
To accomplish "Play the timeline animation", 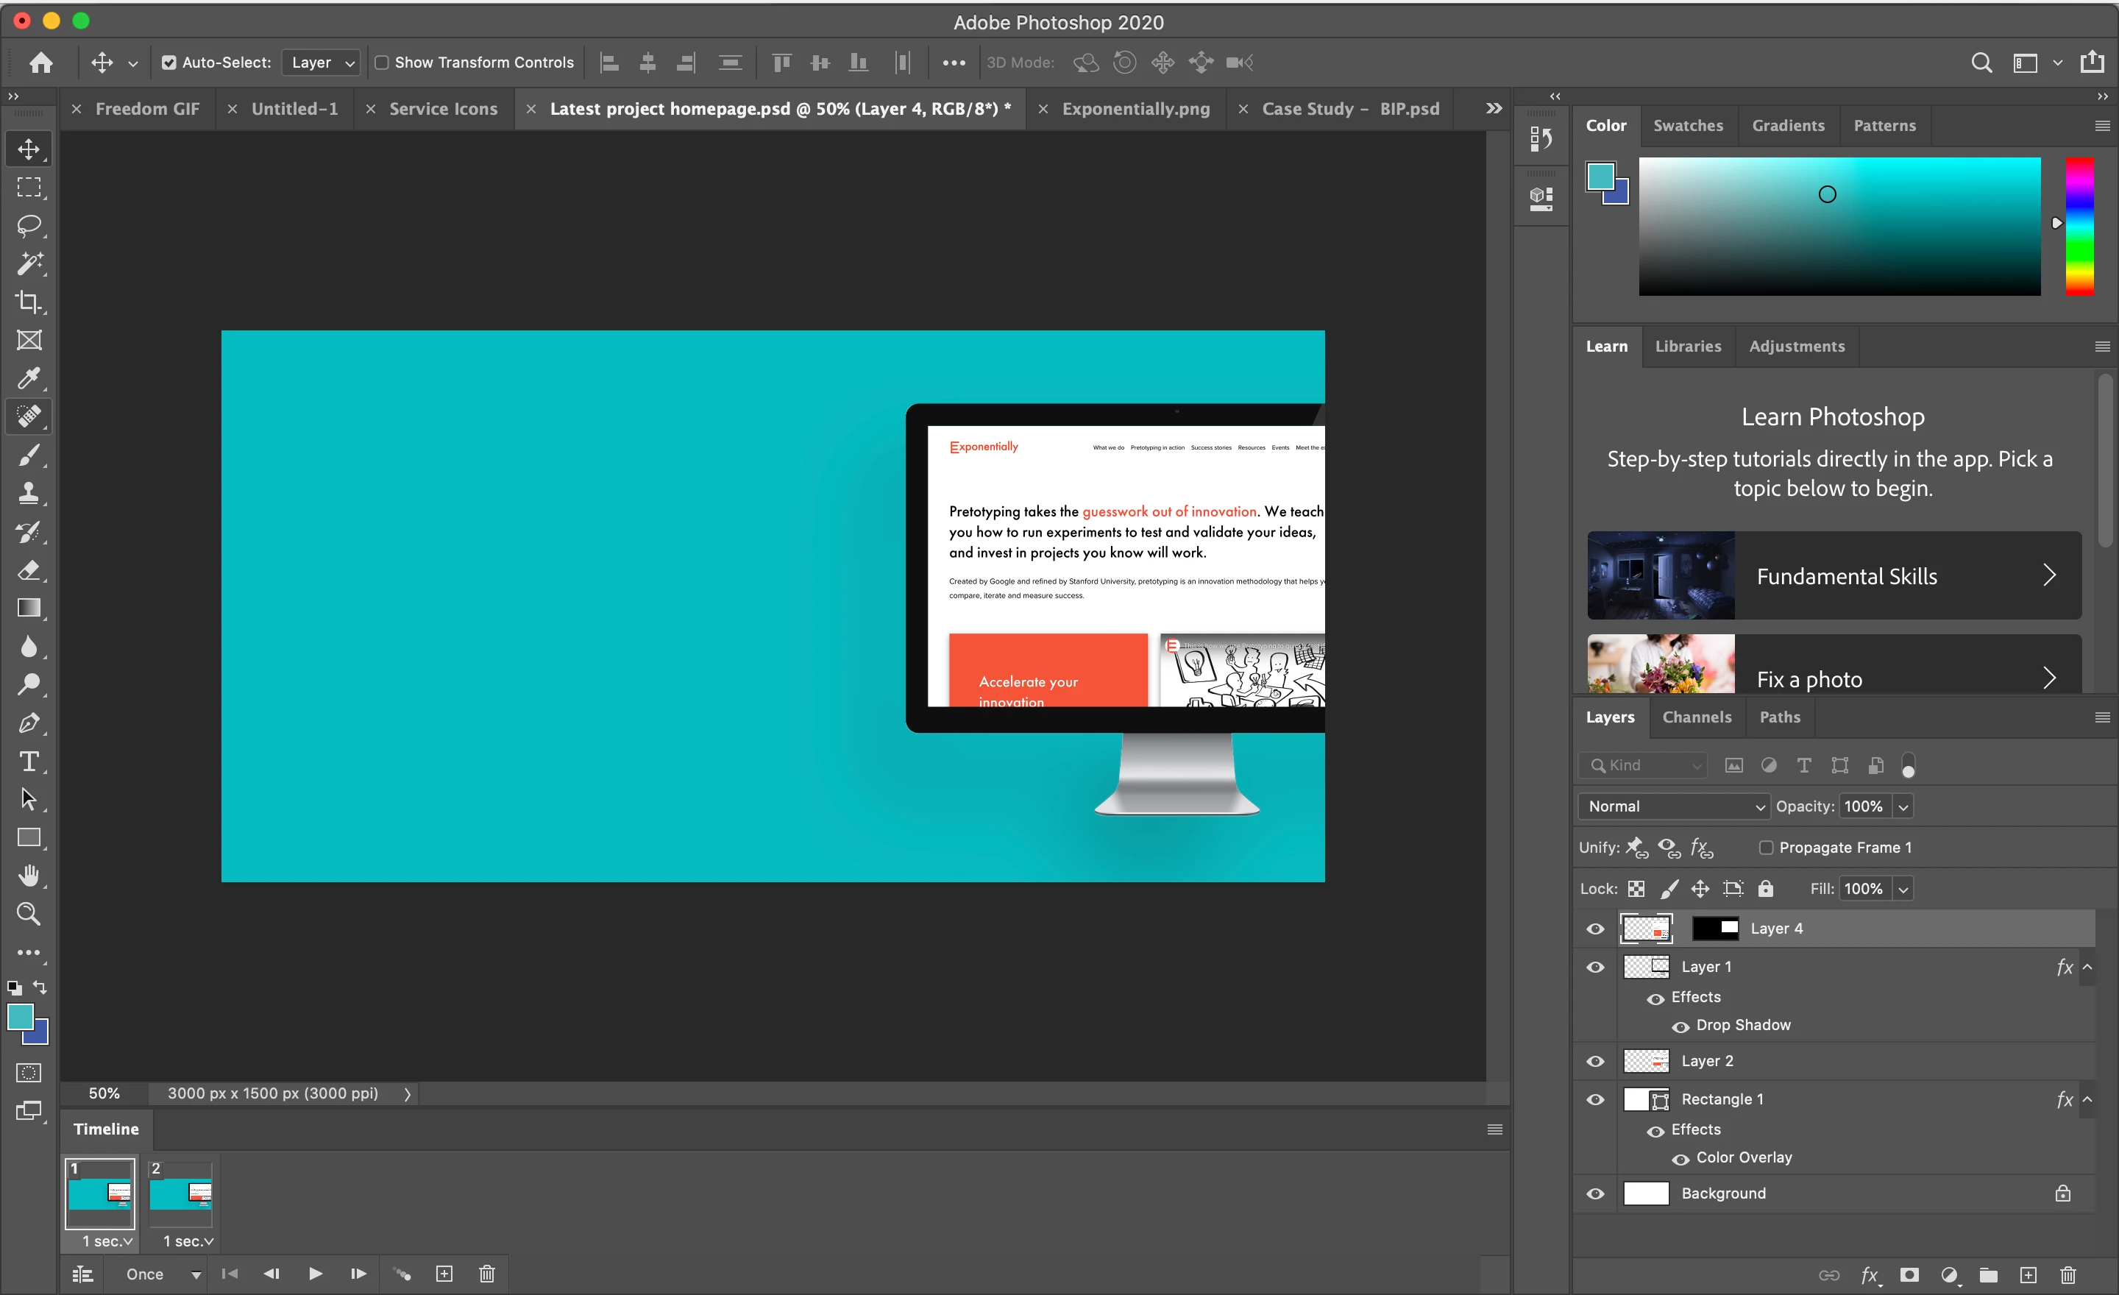I will point(316,1274).
